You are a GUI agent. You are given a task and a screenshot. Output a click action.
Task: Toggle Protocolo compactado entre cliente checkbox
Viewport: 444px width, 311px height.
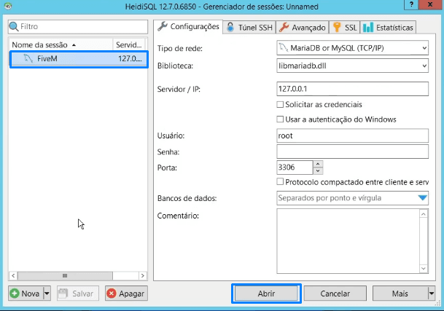tap(280, 181)
